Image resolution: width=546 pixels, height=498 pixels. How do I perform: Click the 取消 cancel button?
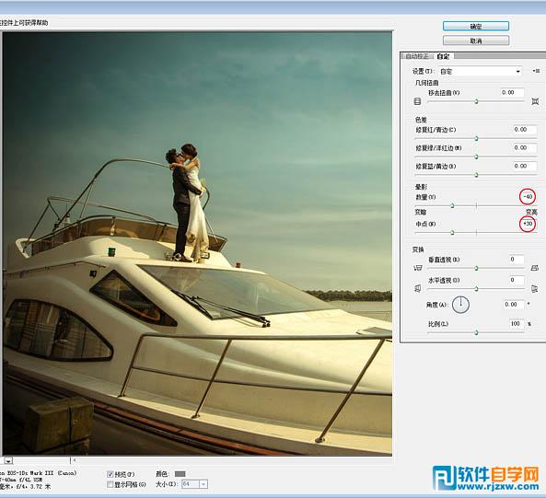pos(476,41)
